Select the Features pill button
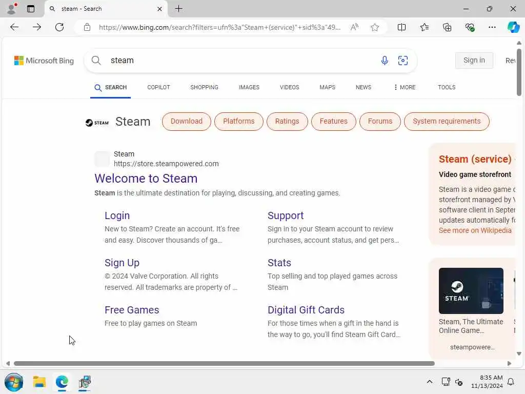The height and width of the screenshot is (394, 525). [x=333, y=121]
